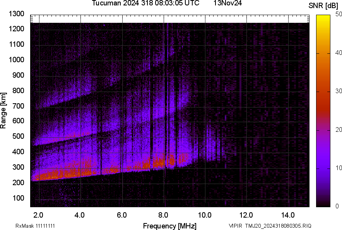The image size is (342, 230).
Task: Click the 13Nov24 date label
Action: click(x=227, y=3)
